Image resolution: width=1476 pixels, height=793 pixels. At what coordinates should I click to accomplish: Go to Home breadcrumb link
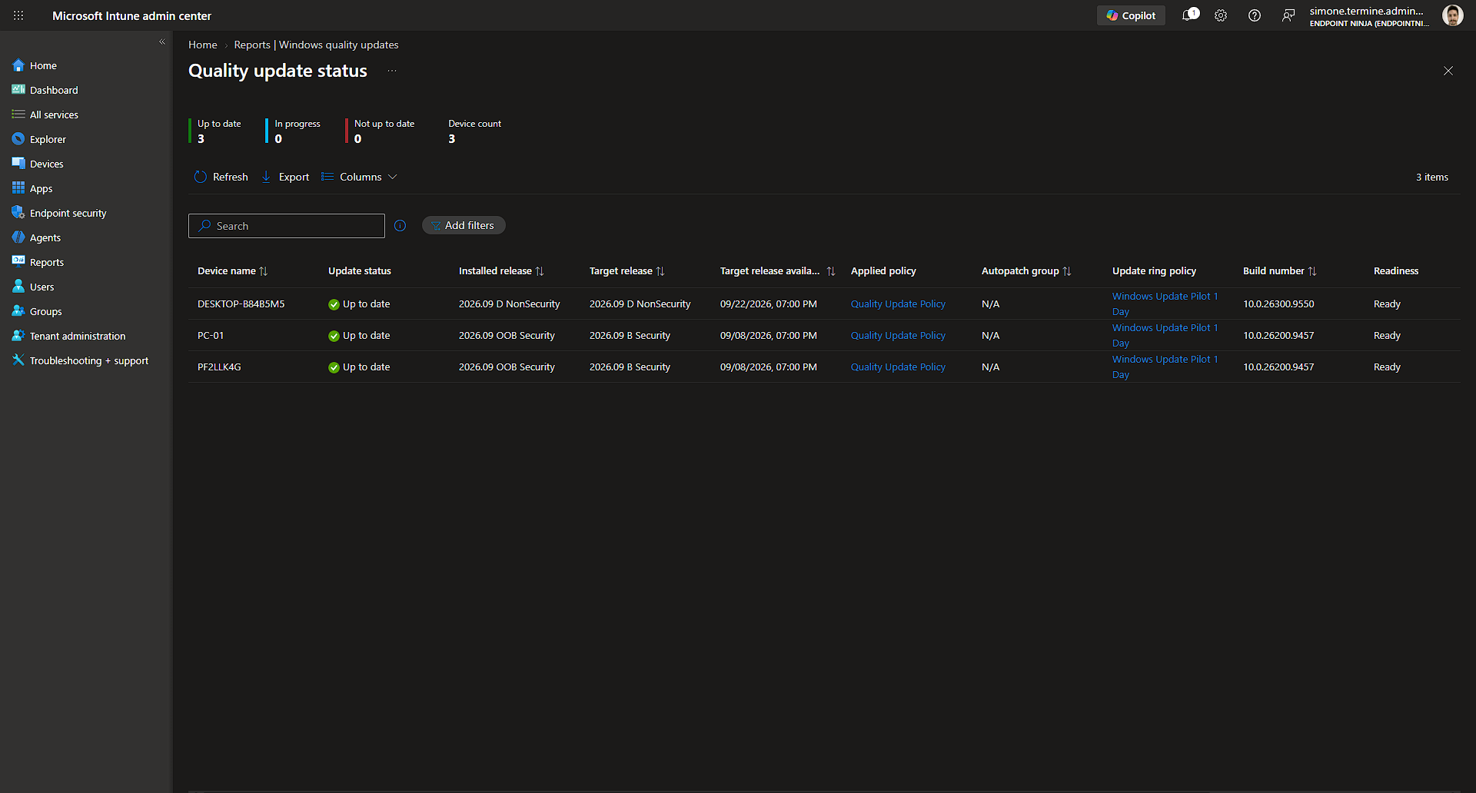(x=203, y=45)
